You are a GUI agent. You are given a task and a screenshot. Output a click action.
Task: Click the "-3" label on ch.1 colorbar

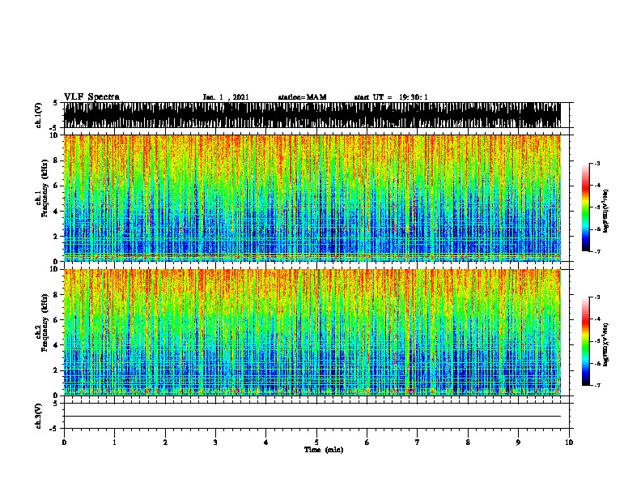click(x=596, y=164)
